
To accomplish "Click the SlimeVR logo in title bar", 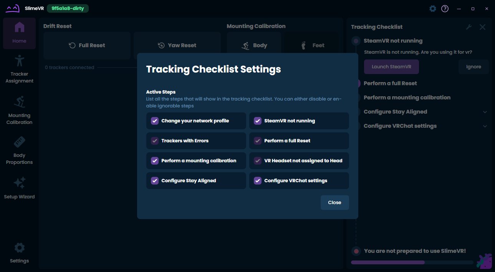I will click(13, 8).
